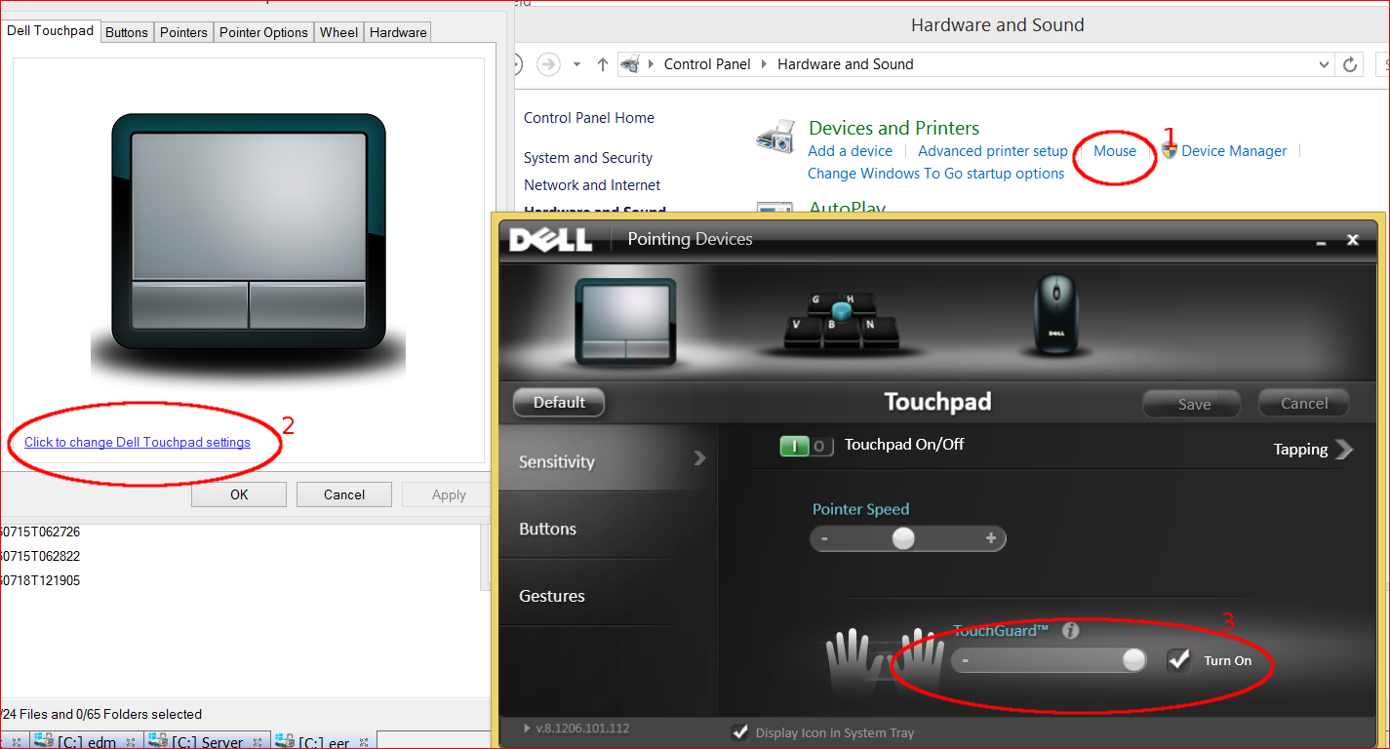Select the [C:] Server taskbar tab
The height and width of the screenshot is (749, 1390).
(207, 741)
